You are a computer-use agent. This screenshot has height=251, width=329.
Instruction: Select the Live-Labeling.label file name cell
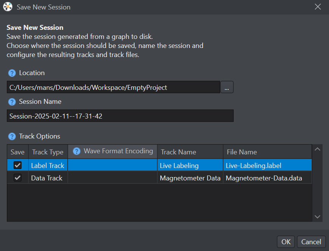[x=267, y=165]
